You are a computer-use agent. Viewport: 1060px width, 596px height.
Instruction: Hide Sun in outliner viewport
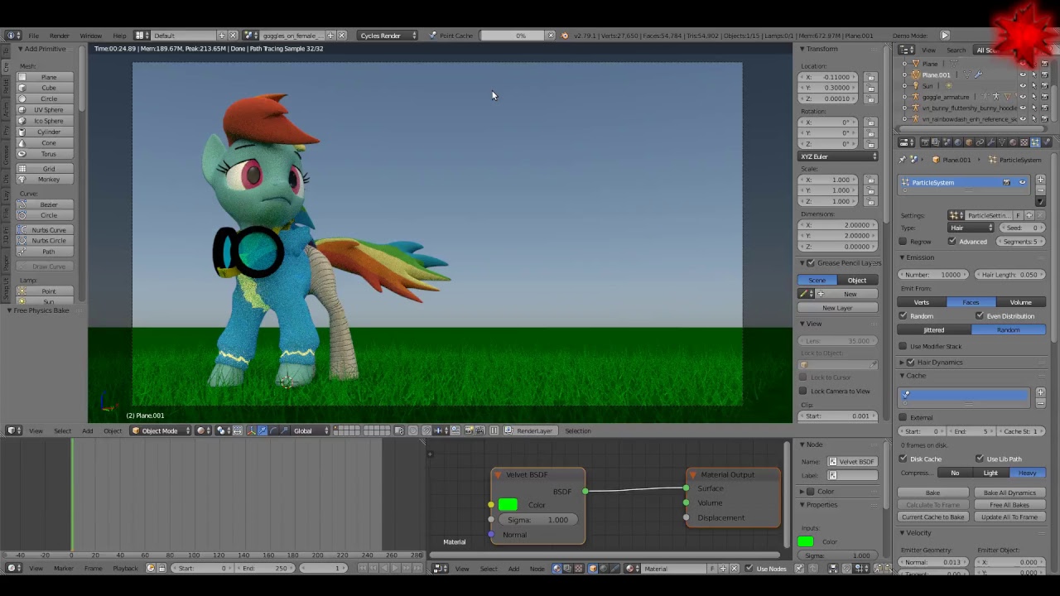click(x=1023, y=85)
